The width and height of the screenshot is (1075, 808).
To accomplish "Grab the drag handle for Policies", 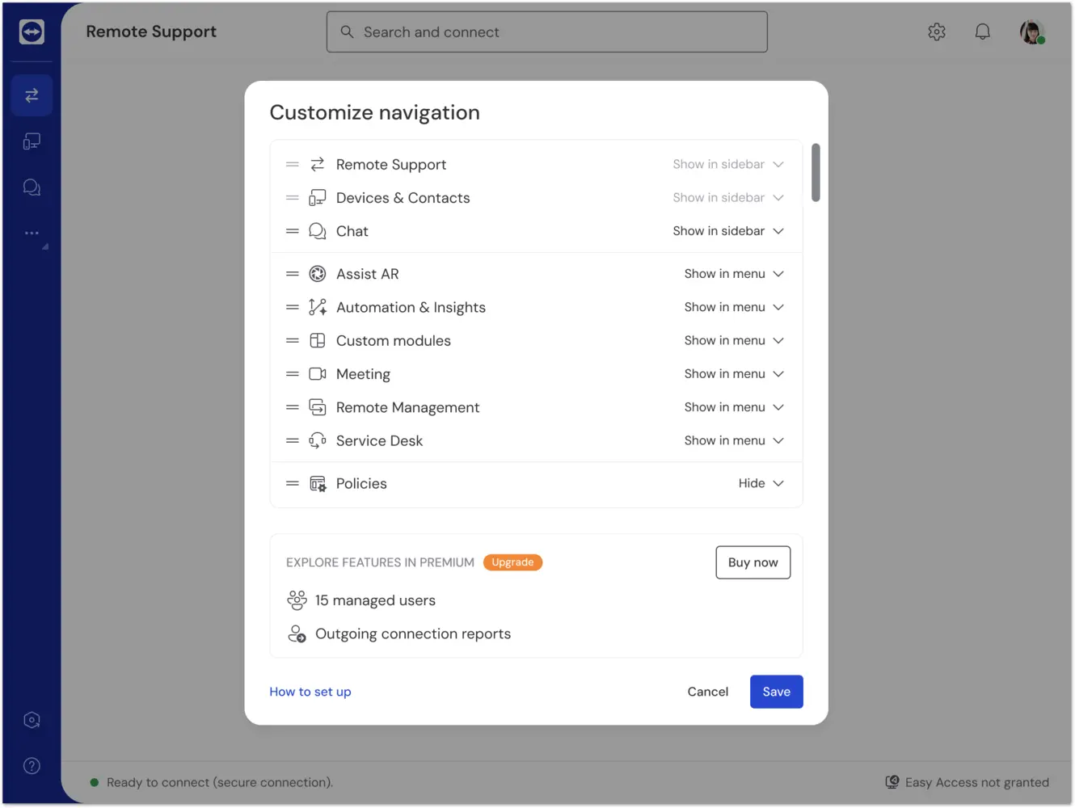I will tap(293, 483).
